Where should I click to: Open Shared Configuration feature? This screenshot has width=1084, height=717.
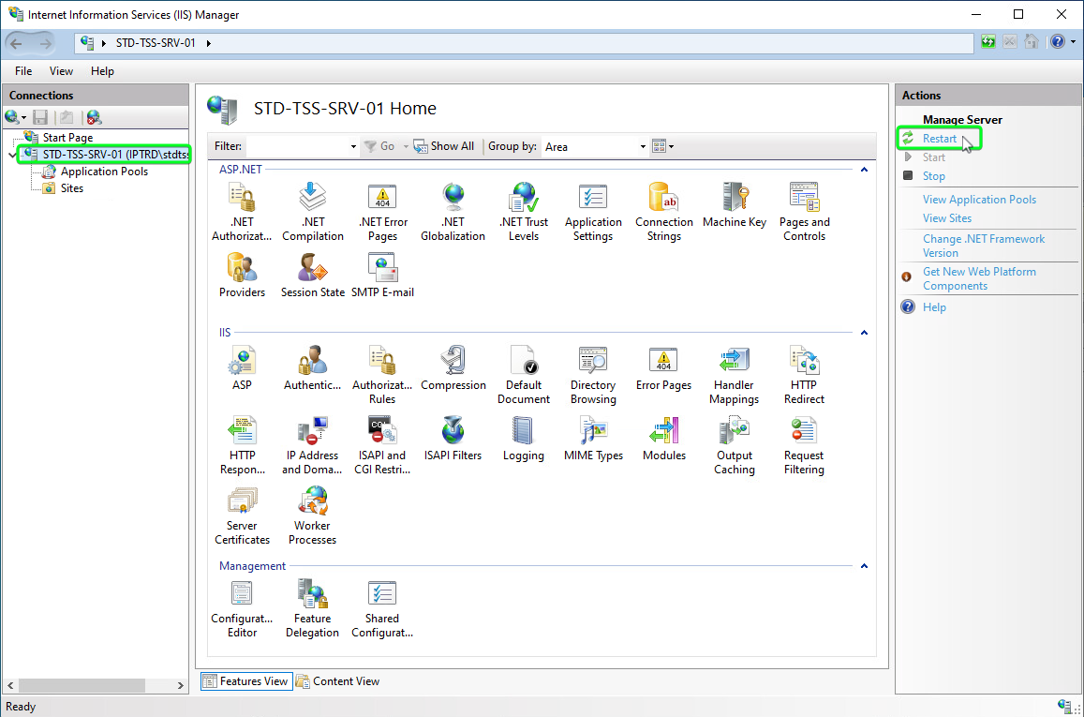coord(382,608)
